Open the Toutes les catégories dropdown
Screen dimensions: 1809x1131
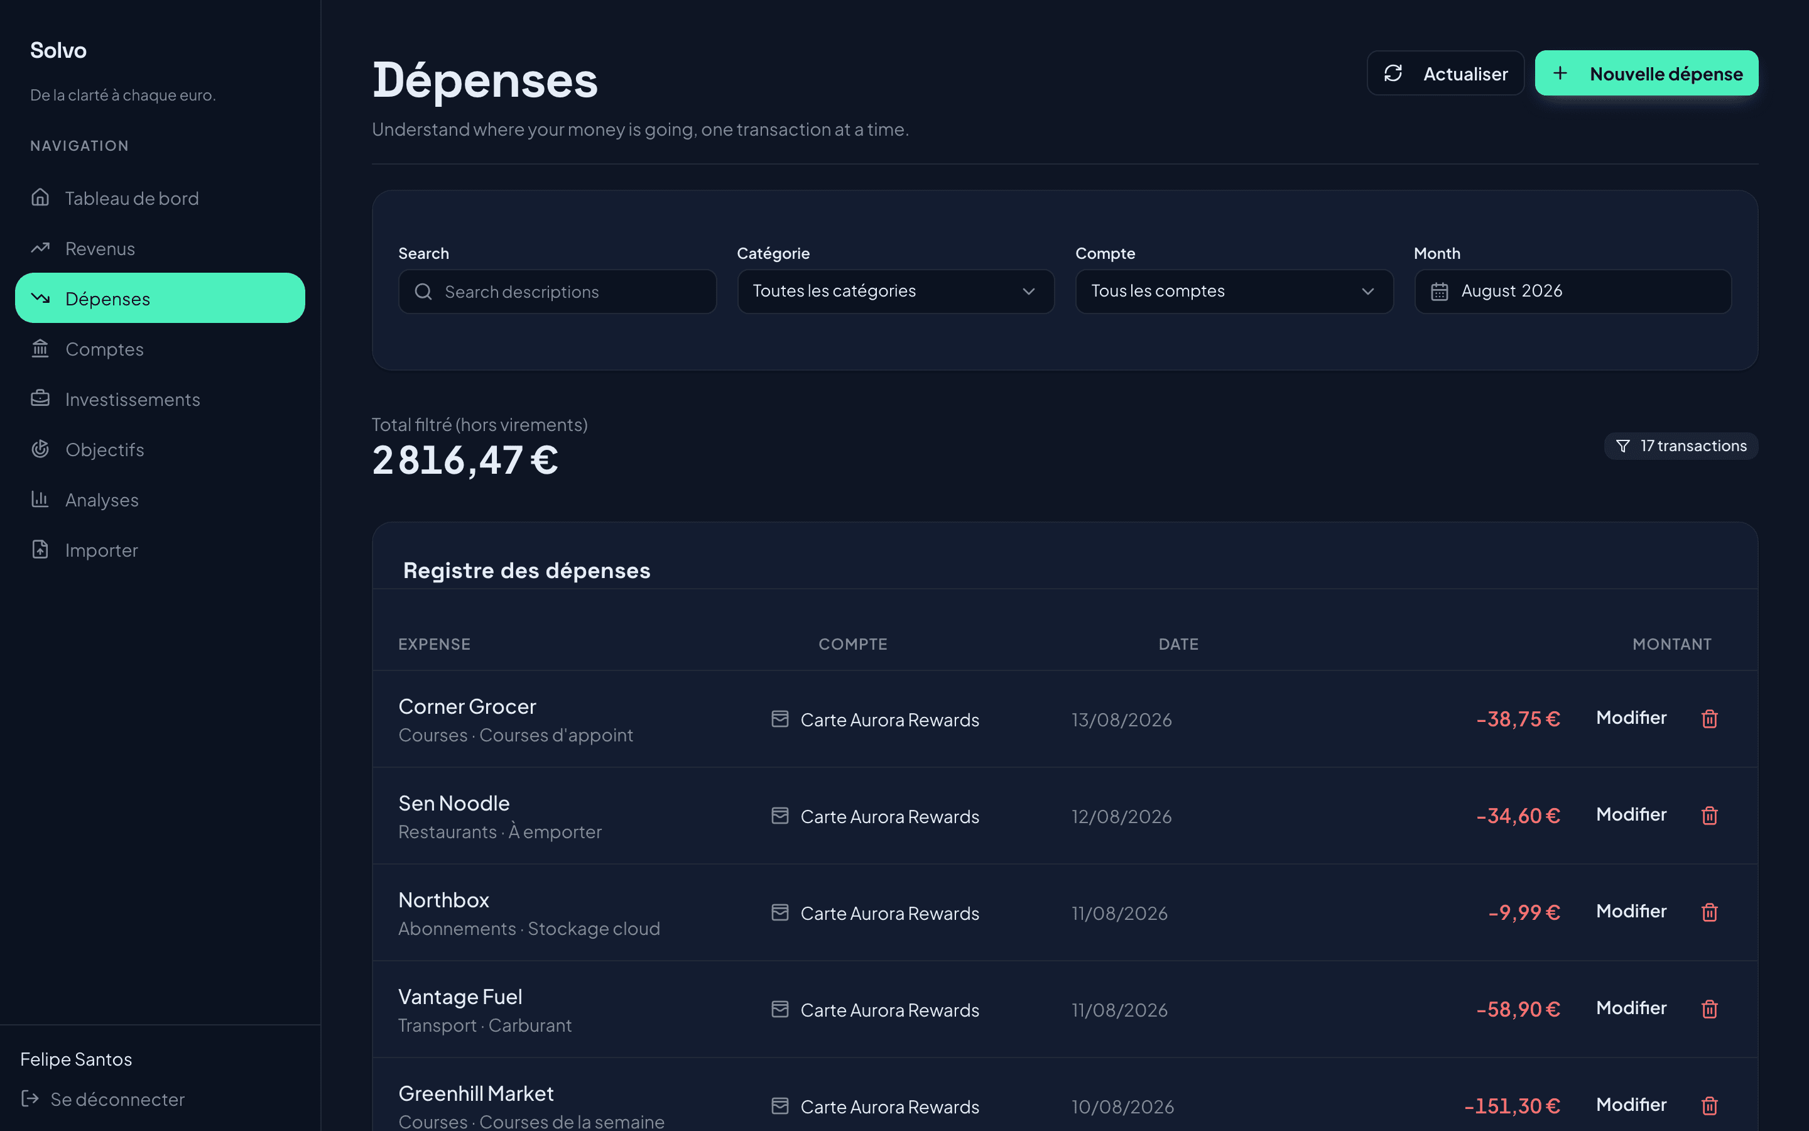896,291
